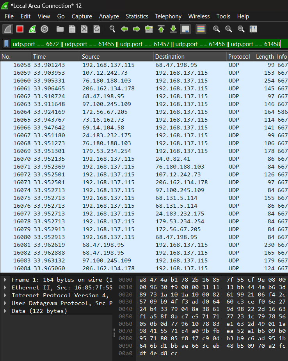Click inside the udp.port display filter field
Image resolution: width=288 pixels, height=361 pixels.
pos(144,44)
